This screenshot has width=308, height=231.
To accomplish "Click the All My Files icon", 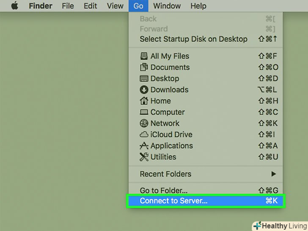I will 144,56.
